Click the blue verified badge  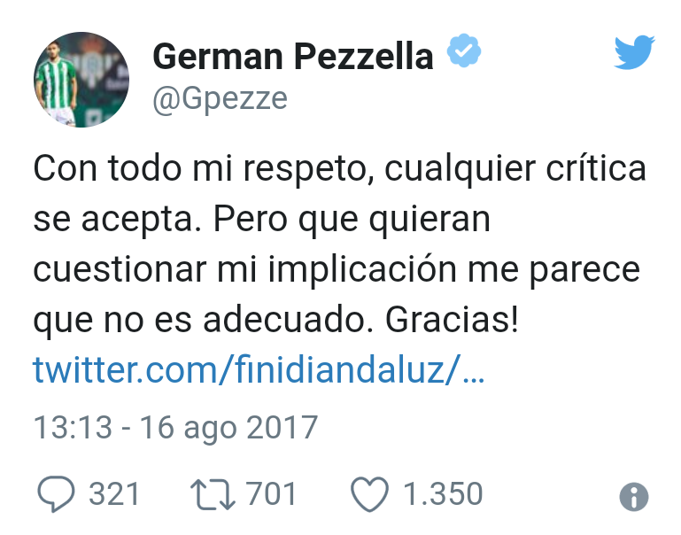[x=463, y=54]
